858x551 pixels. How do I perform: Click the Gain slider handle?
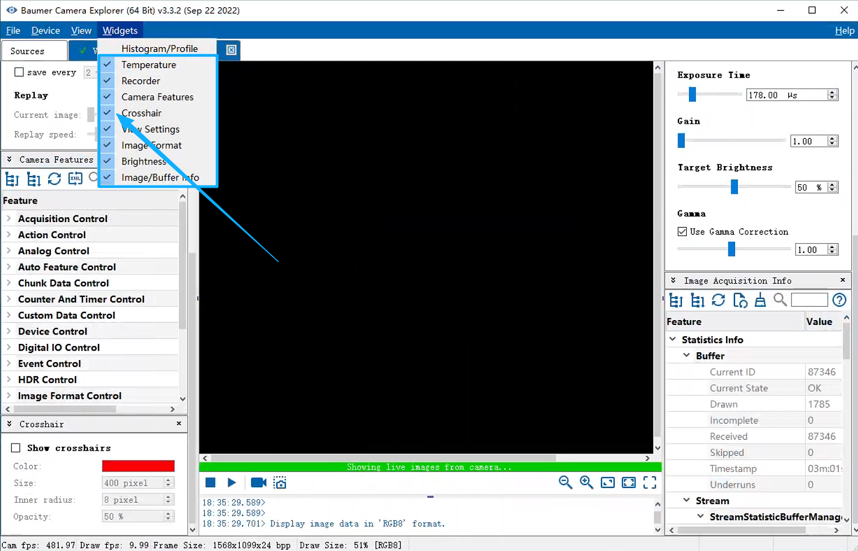(x=681, y=141)
